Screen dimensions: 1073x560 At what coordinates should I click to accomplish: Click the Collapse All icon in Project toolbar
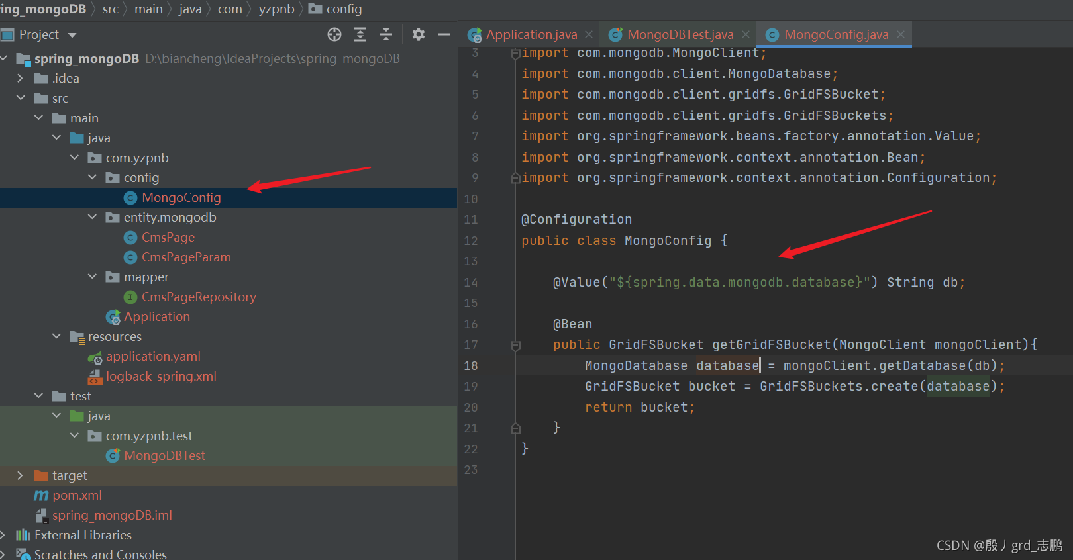(x=386, y=34)
